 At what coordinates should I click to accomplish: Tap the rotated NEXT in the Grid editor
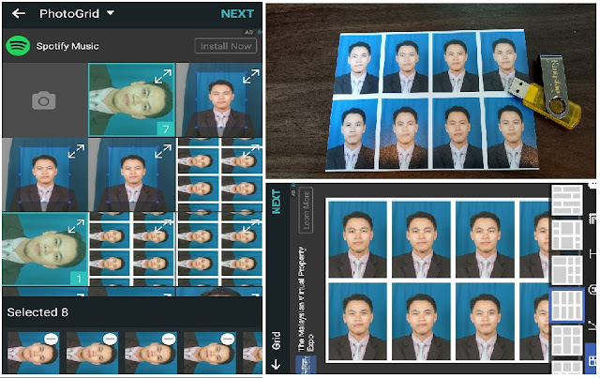276,202
